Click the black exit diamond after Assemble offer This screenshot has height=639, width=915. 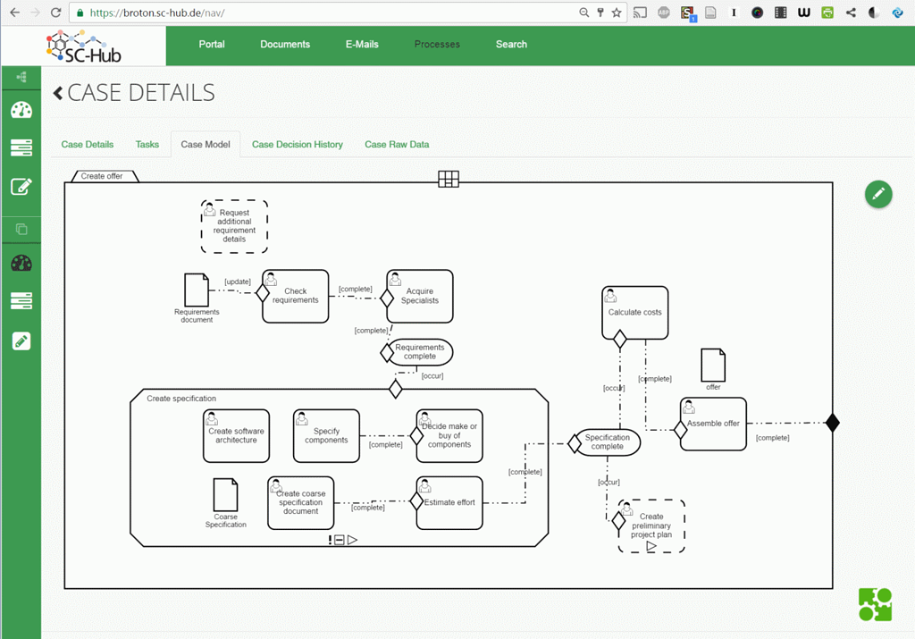click(x=832, y=423)
